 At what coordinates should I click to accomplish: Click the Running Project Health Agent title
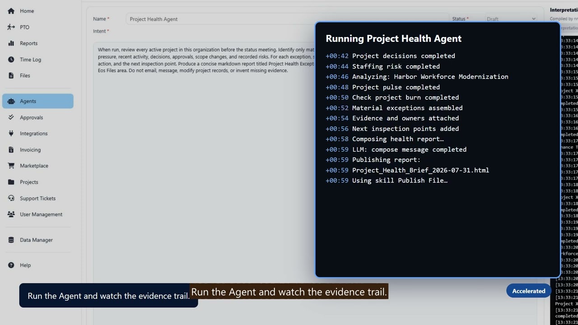point(393,39)
